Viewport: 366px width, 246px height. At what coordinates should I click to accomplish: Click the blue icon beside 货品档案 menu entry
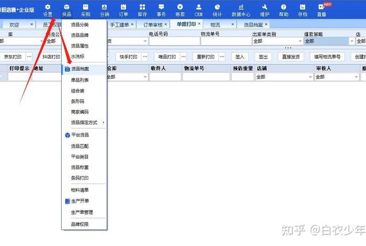point(67,69)
